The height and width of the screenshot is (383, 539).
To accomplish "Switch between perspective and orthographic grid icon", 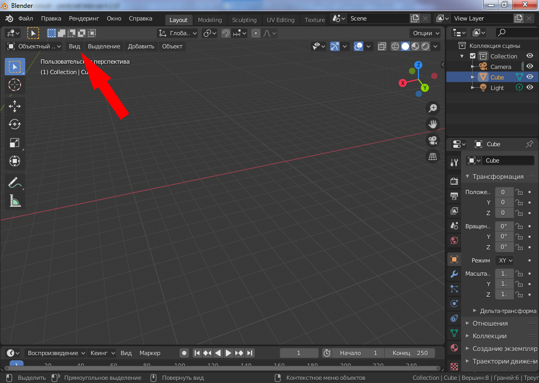I will tap(433, 157).
